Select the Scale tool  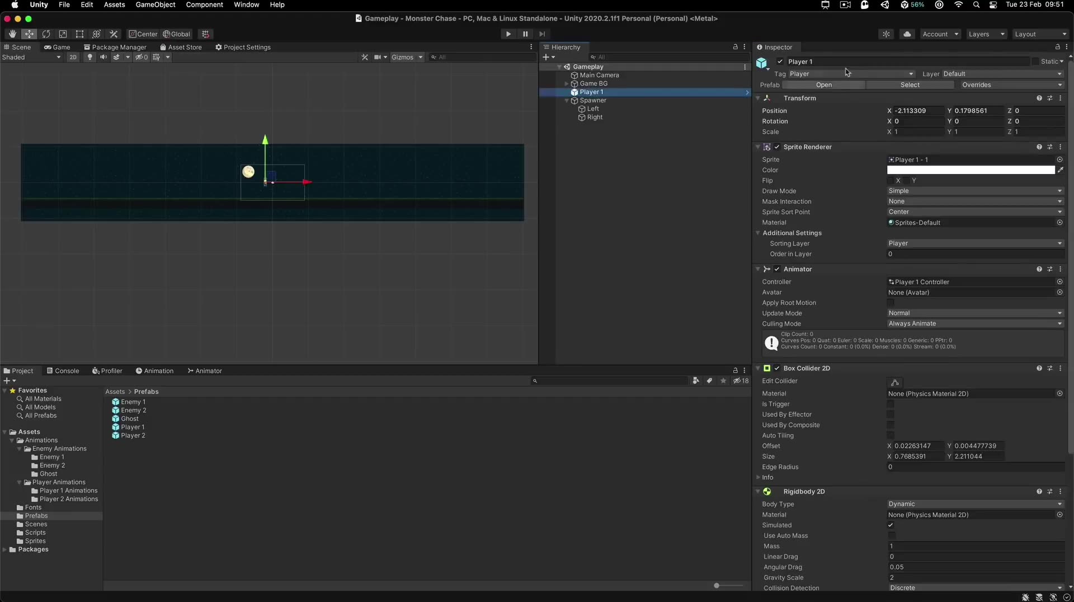(63, 34)
